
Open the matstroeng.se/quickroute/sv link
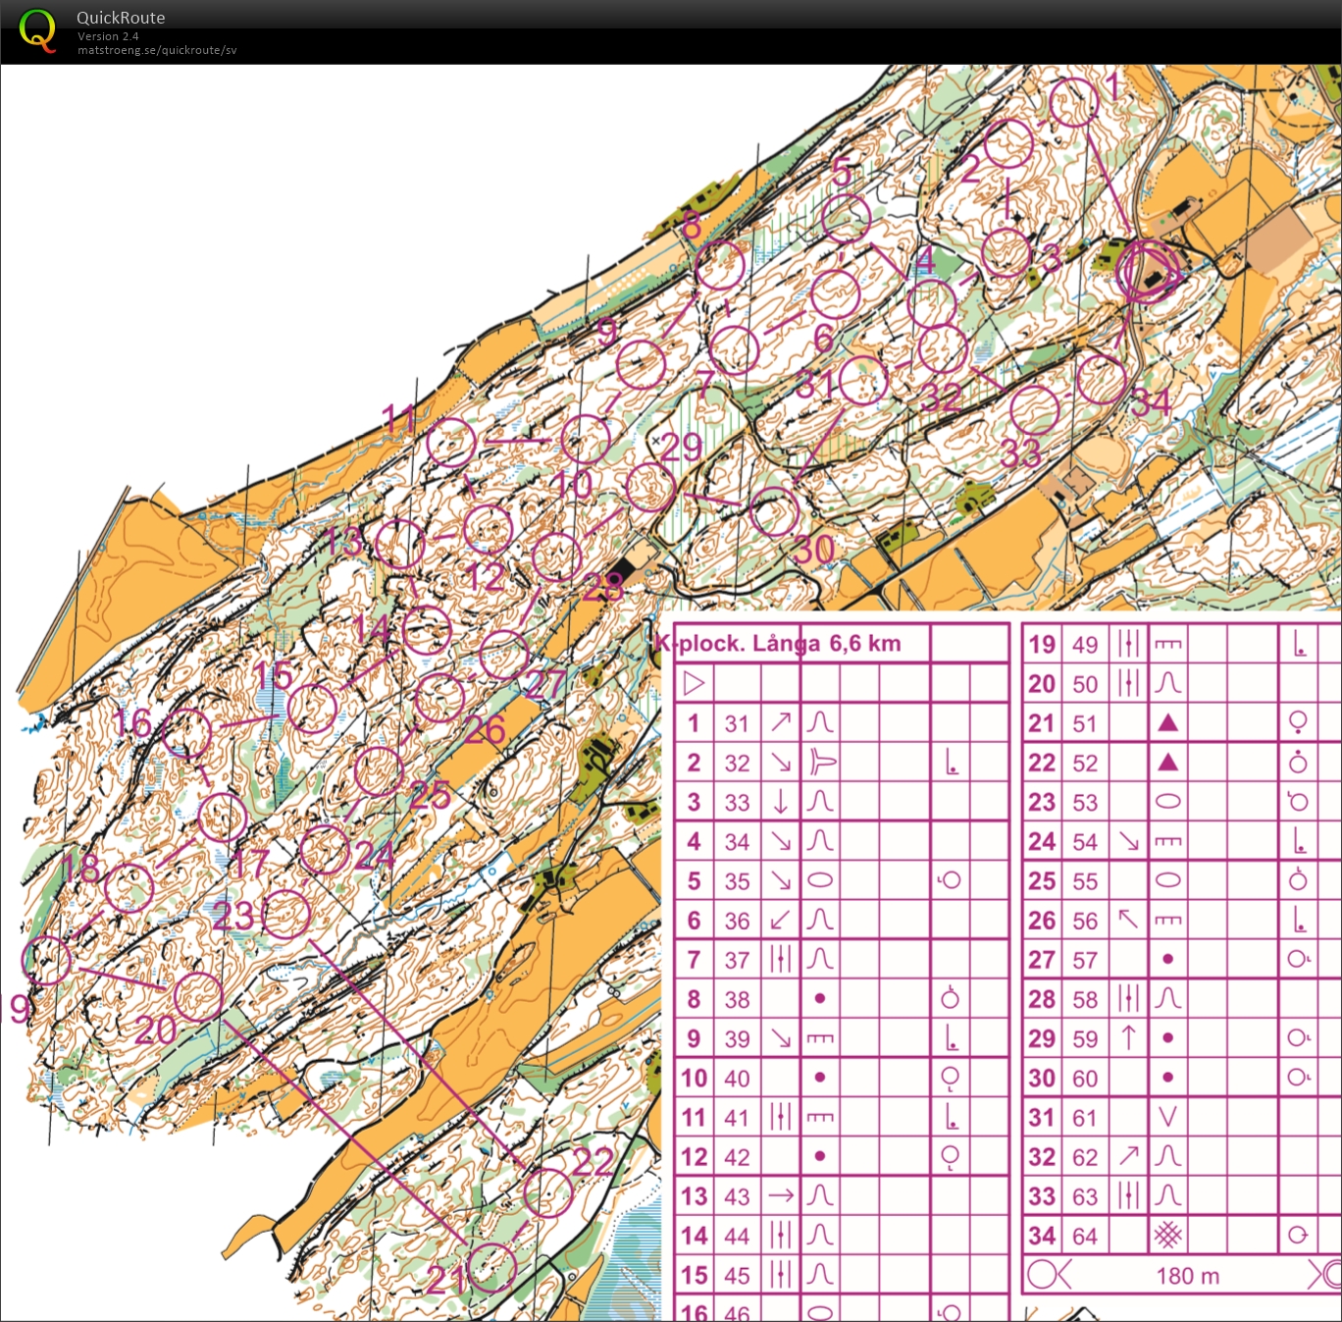coord(157,50)
